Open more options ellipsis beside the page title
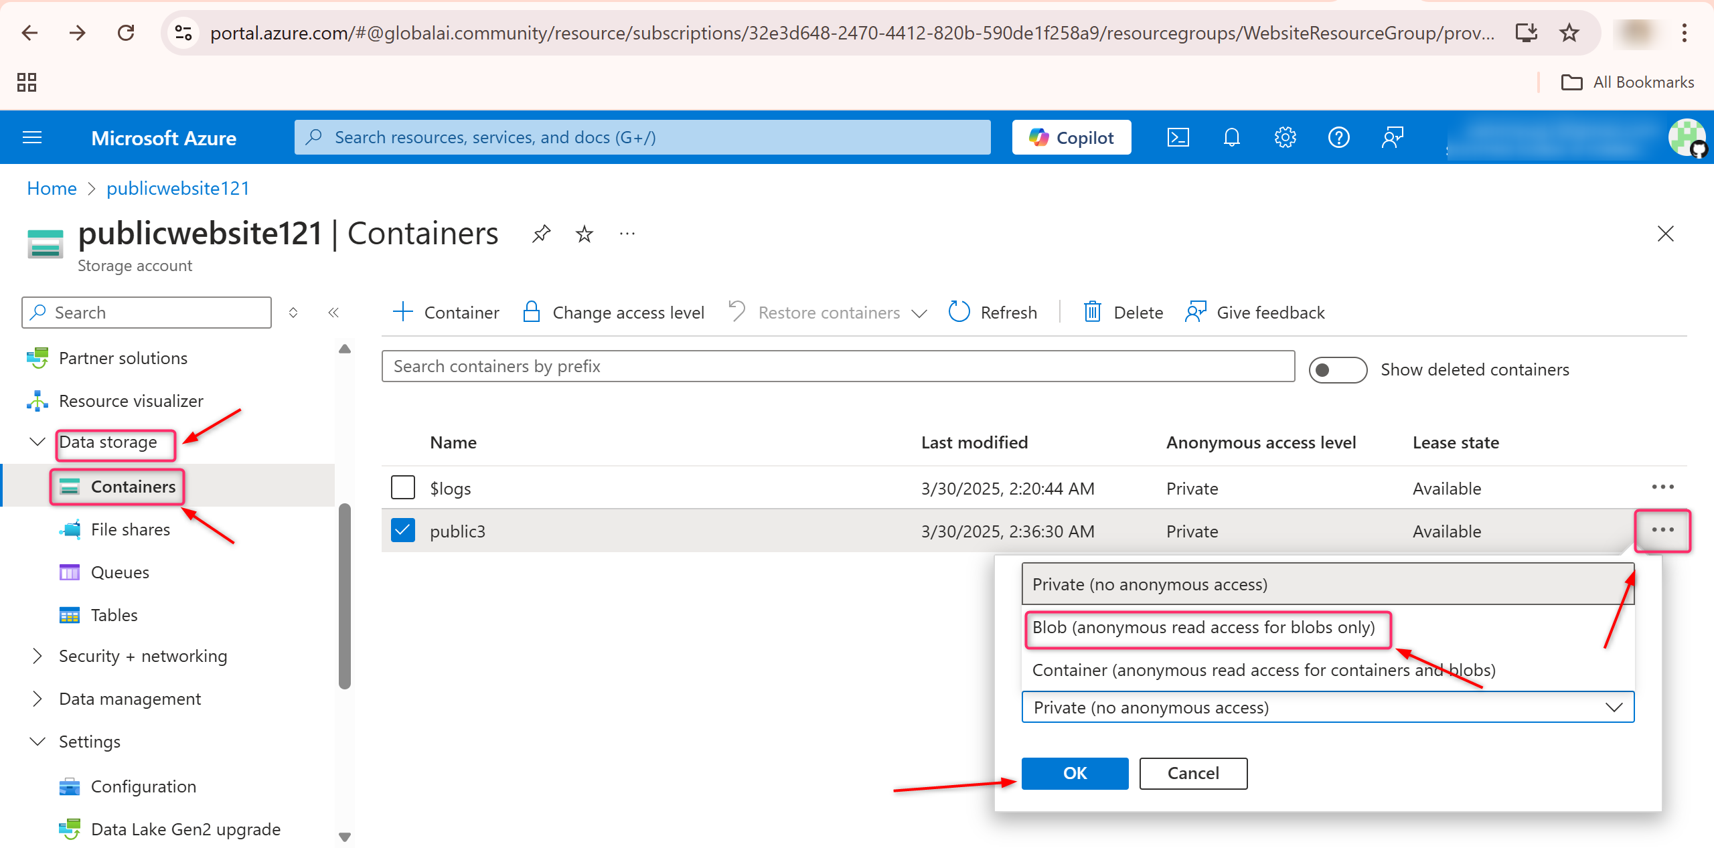 pos(627,234)
